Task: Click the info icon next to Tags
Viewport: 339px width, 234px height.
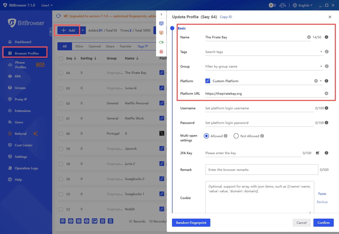Action: (326, 52)
